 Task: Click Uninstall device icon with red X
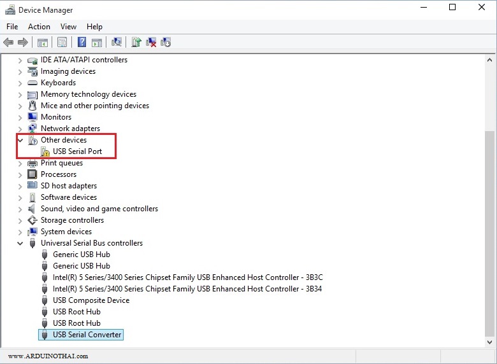151,42
